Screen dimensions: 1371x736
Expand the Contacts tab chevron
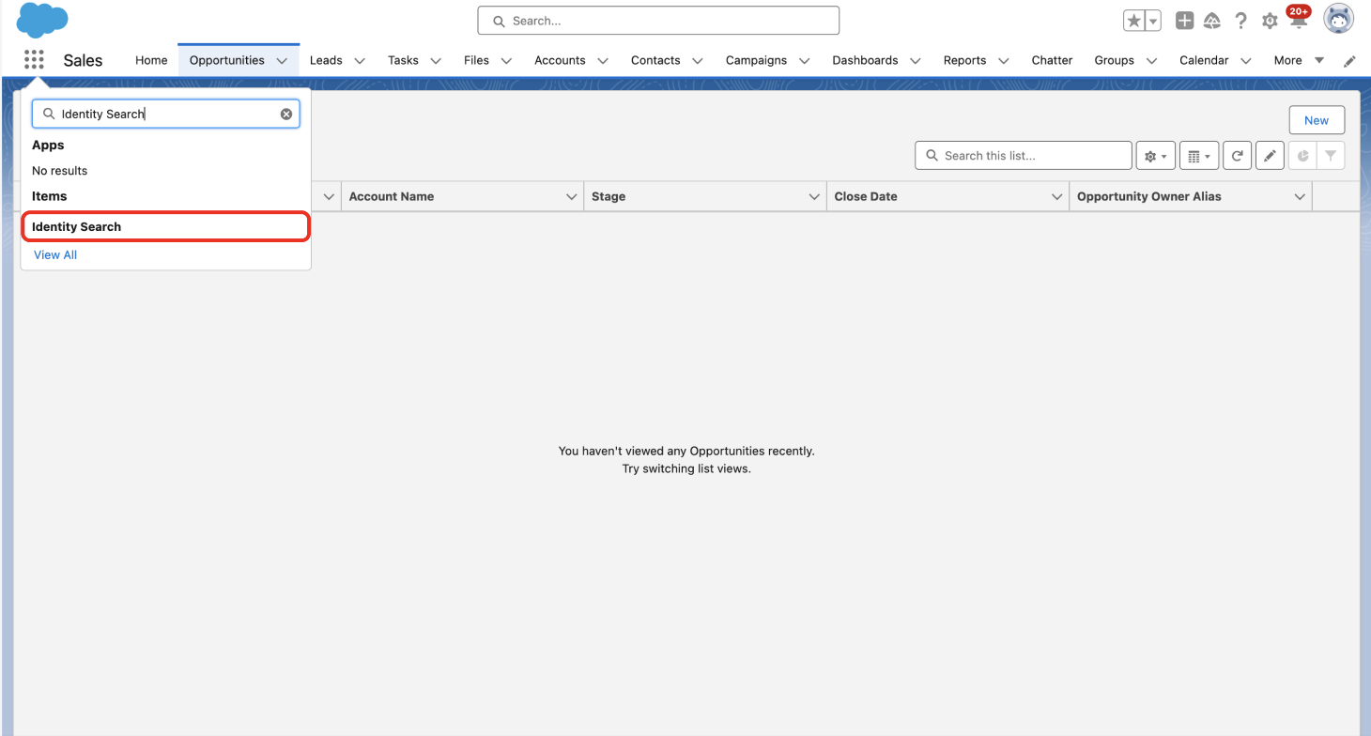(x=698, y=61)
